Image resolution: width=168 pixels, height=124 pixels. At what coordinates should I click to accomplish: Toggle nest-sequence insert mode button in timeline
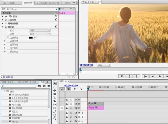click(62, 89)
